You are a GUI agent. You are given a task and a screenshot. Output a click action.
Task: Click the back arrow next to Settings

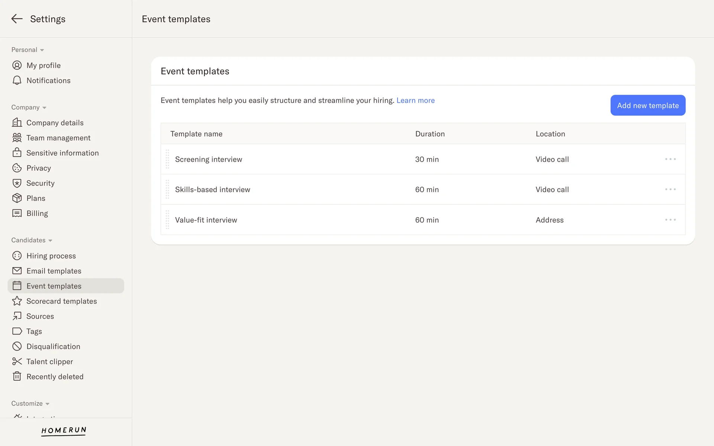click(17, 19)
